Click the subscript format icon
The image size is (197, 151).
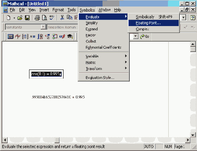coord(193,27)
